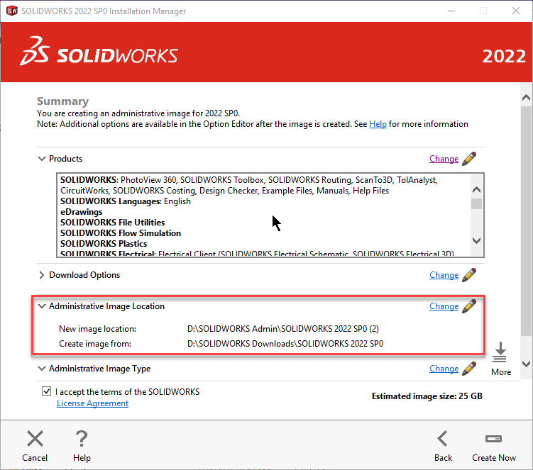The image size is (533, 470).
Task: Start image creation with Create Now icon
Action: coord(493,439)
